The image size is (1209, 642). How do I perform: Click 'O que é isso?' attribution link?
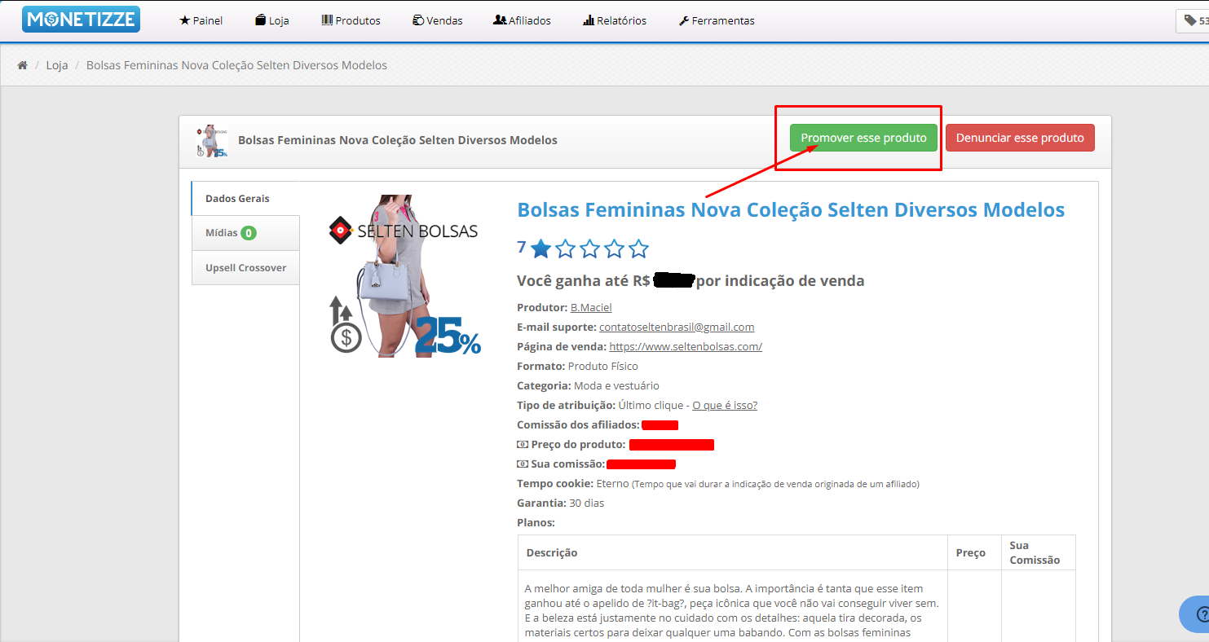(725, 405)
